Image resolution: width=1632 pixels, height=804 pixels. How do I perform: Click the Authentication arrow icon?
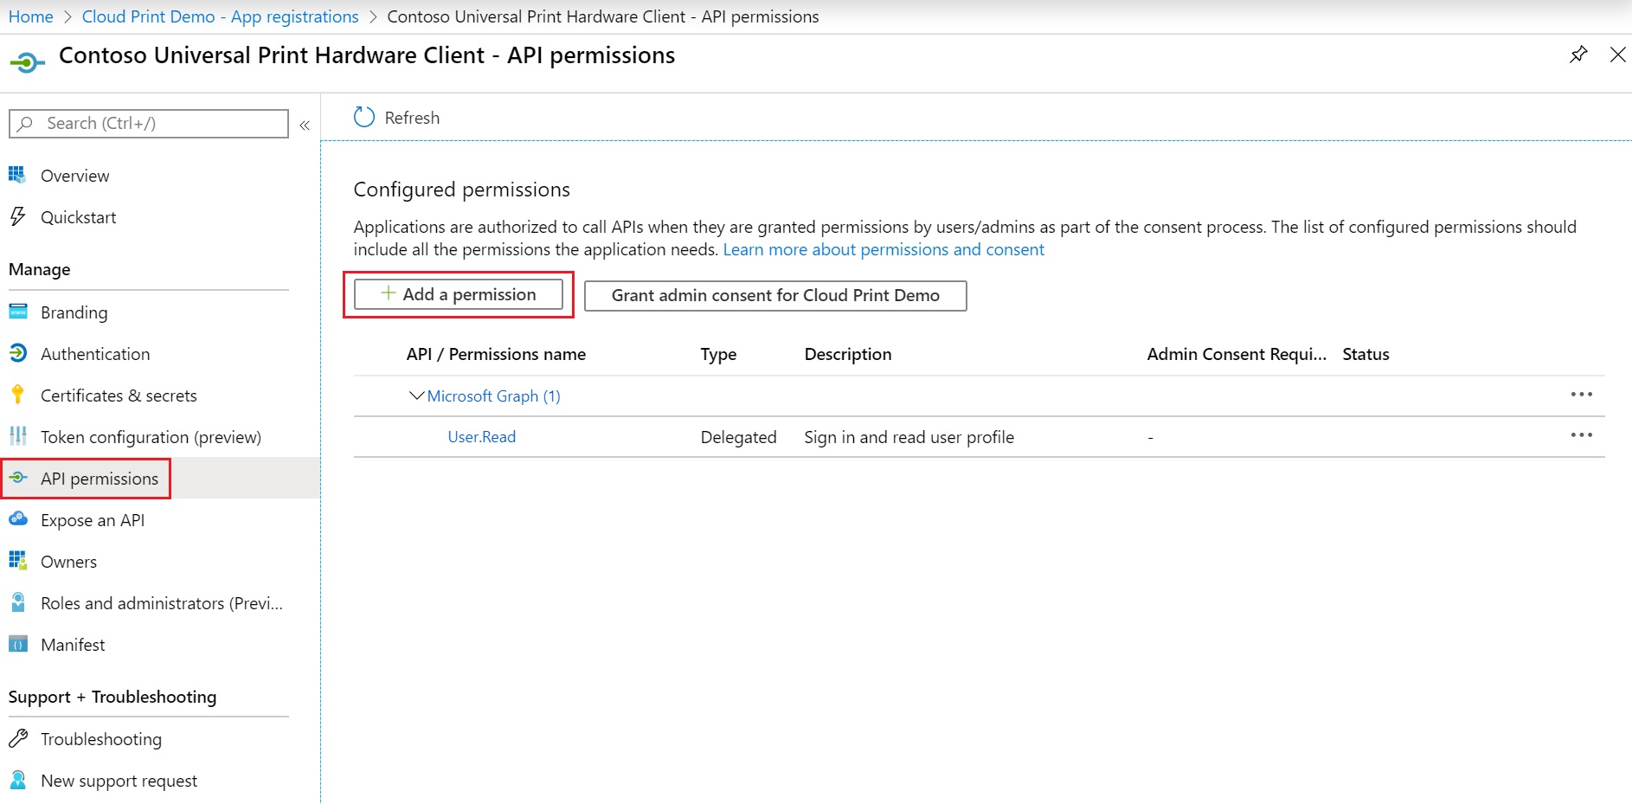click(18, 353)
